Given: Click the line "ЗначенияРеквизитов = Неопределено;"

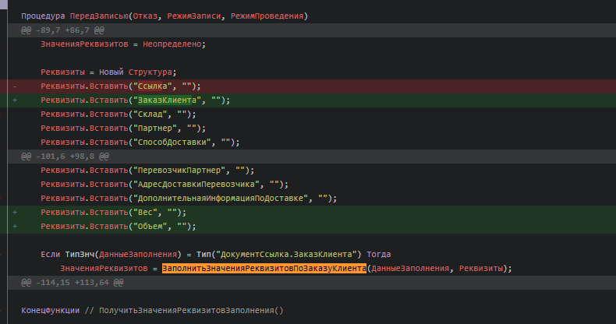Looking at the screenshot, I should 123,44.
